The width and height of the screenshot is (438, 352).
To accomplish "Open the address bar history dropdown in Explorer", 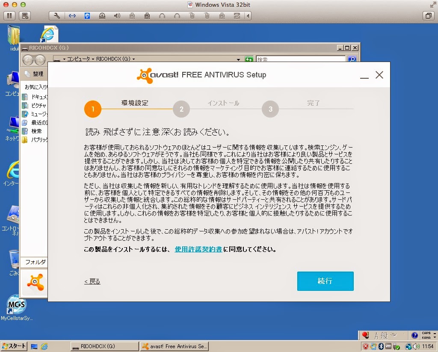I will [x=238, y=59].
